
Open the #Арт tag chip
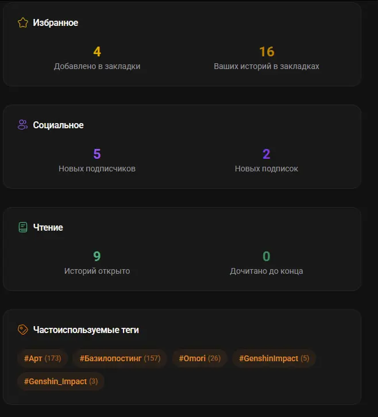[43, 358]
